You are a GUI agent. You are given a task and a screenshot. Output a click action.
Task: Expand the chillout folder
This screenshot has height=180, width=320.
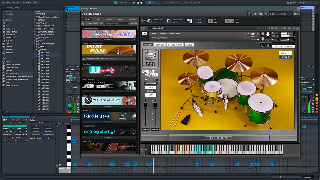pos(35,20)
